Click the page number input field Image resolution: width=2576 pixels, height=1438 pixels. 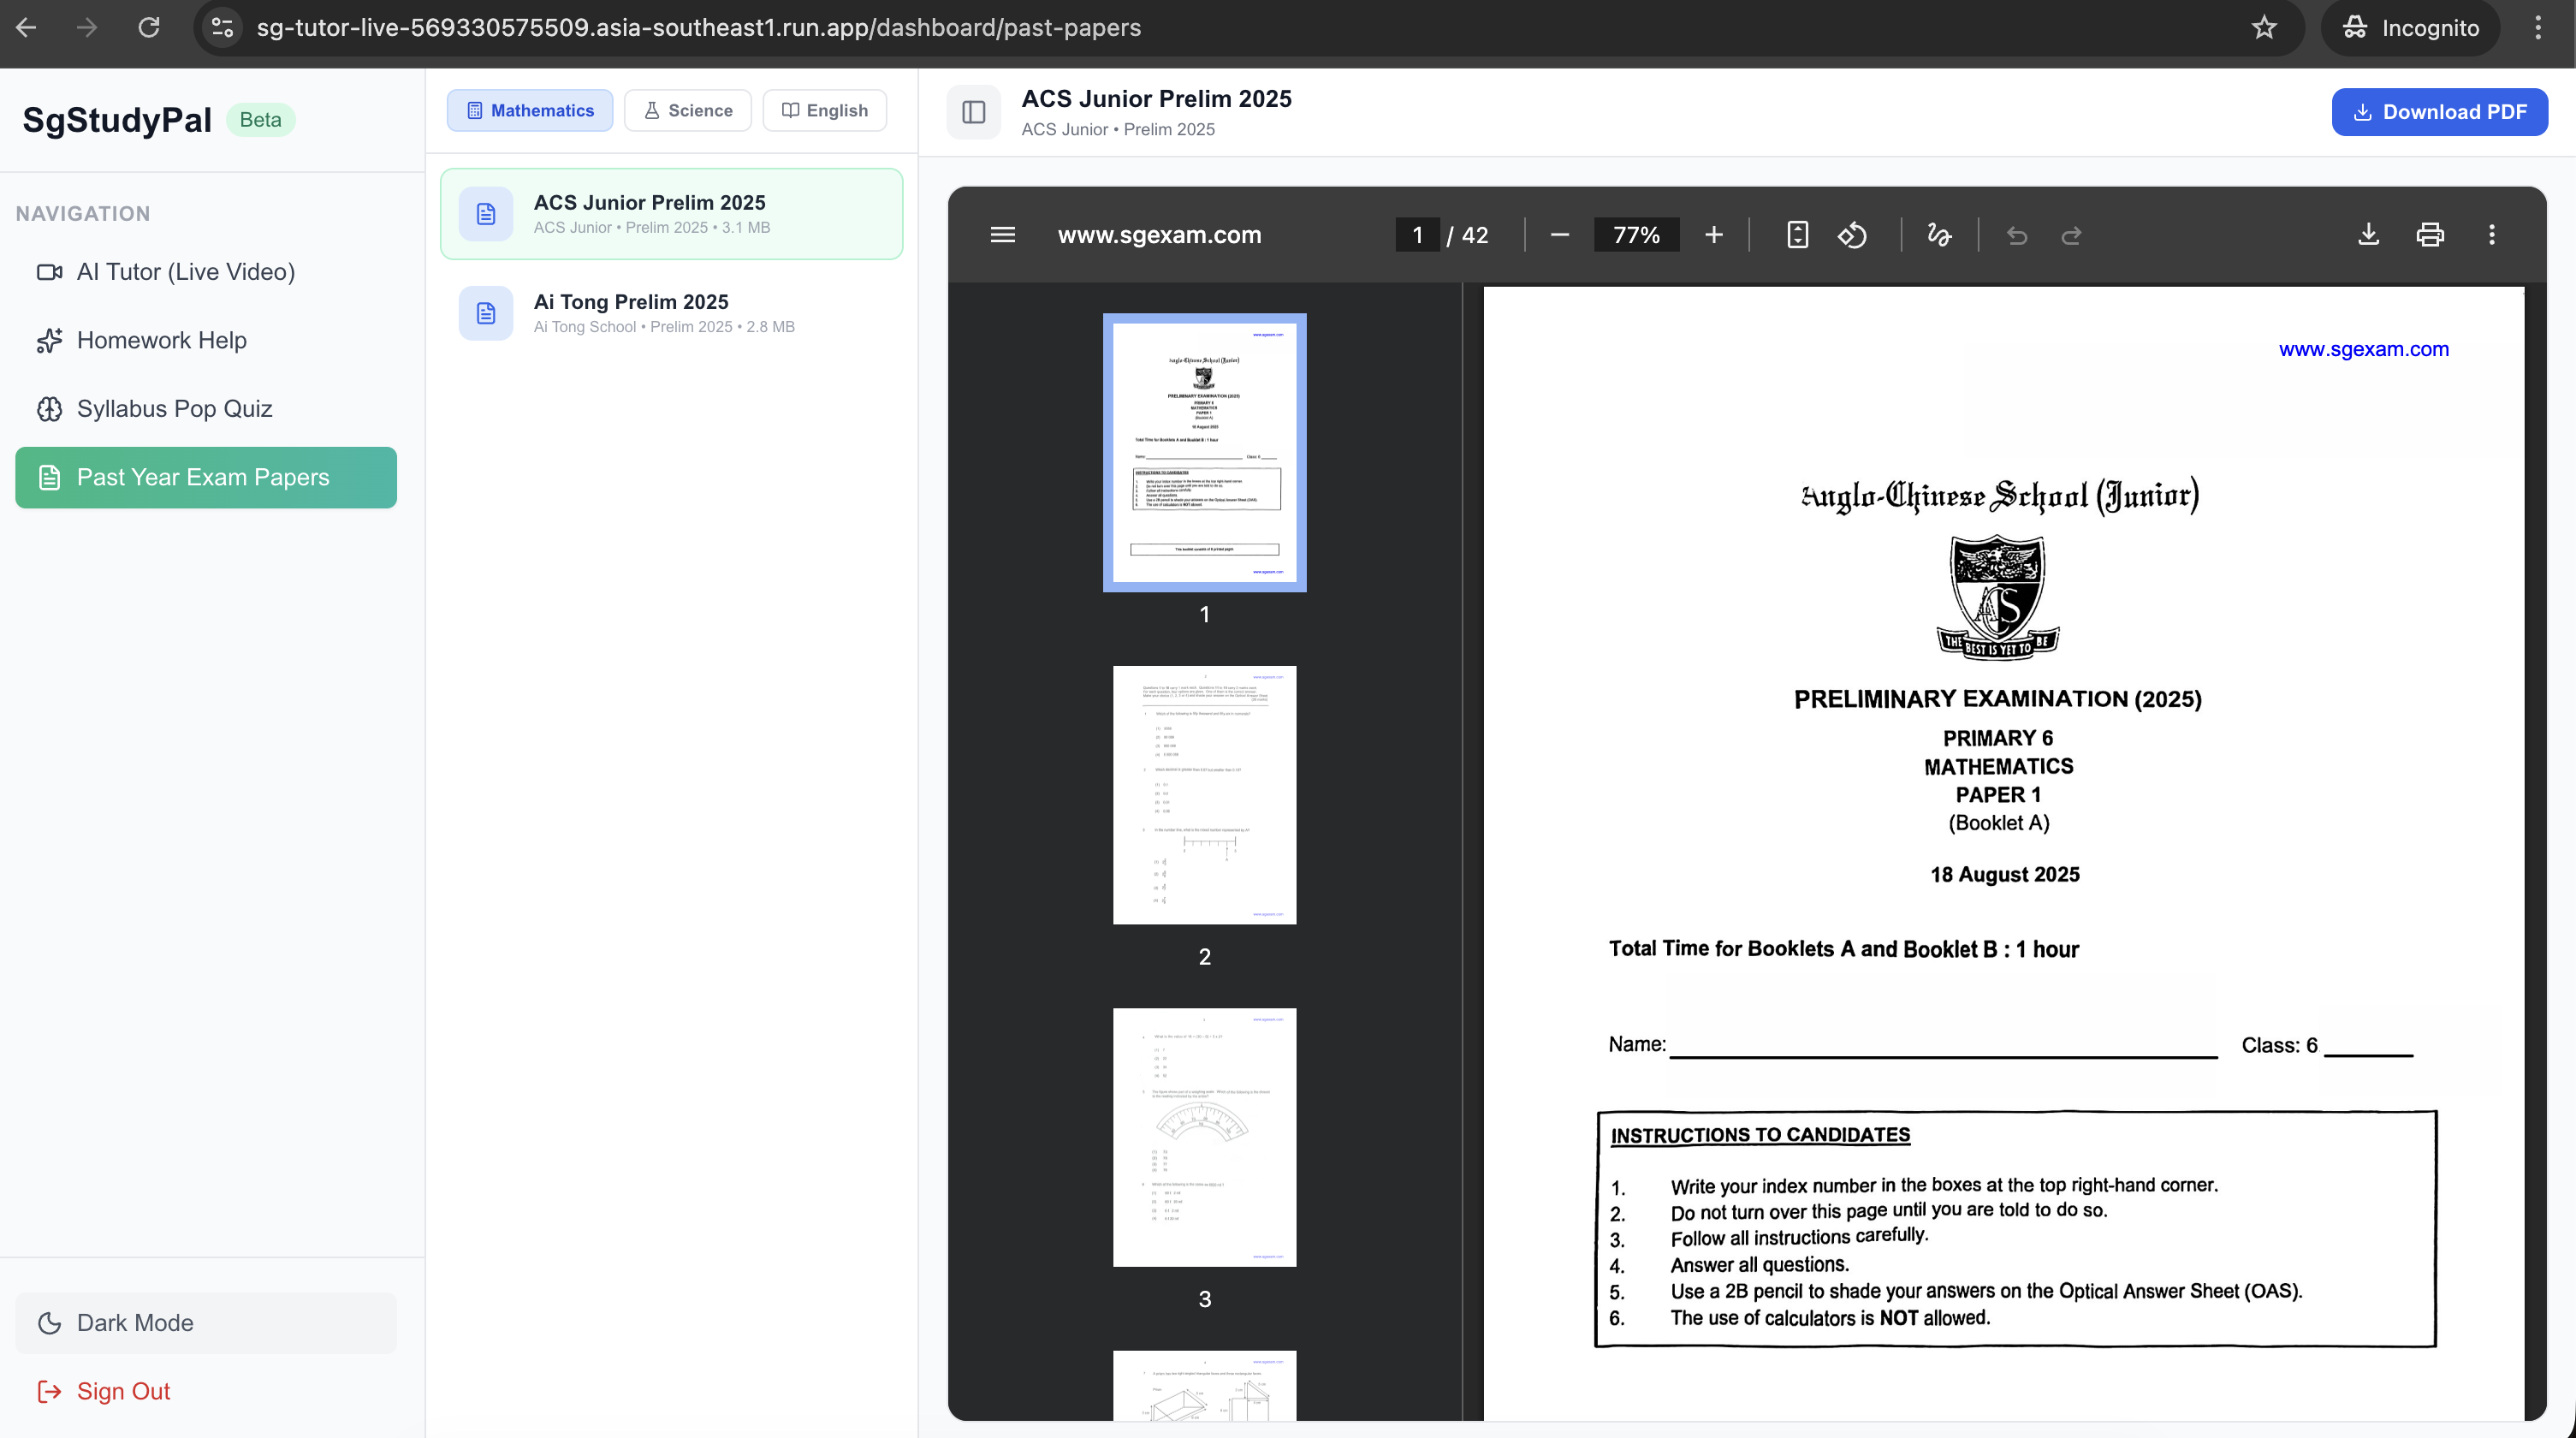click(1417, 235)
